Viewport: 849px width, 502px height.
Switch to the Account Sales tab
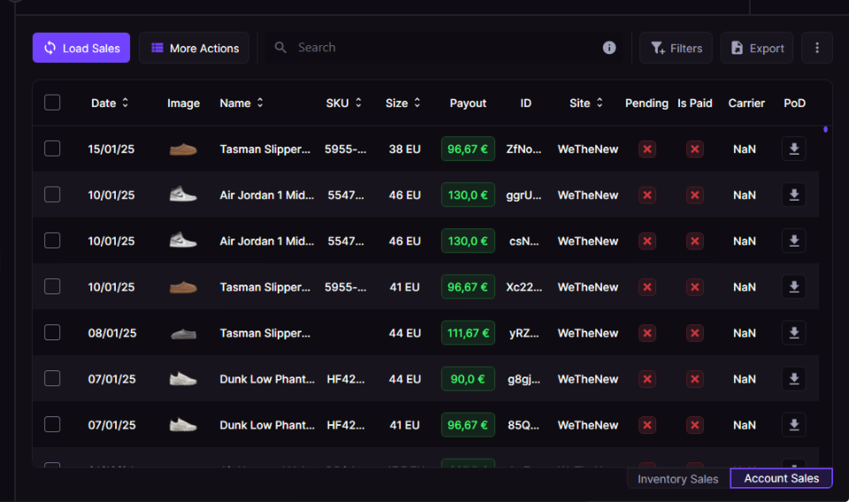pos(781,478)
